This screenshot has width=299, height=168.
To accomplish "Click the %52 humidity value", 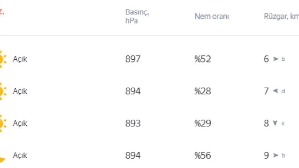I will pyautogui.click(x=203, y=59).
